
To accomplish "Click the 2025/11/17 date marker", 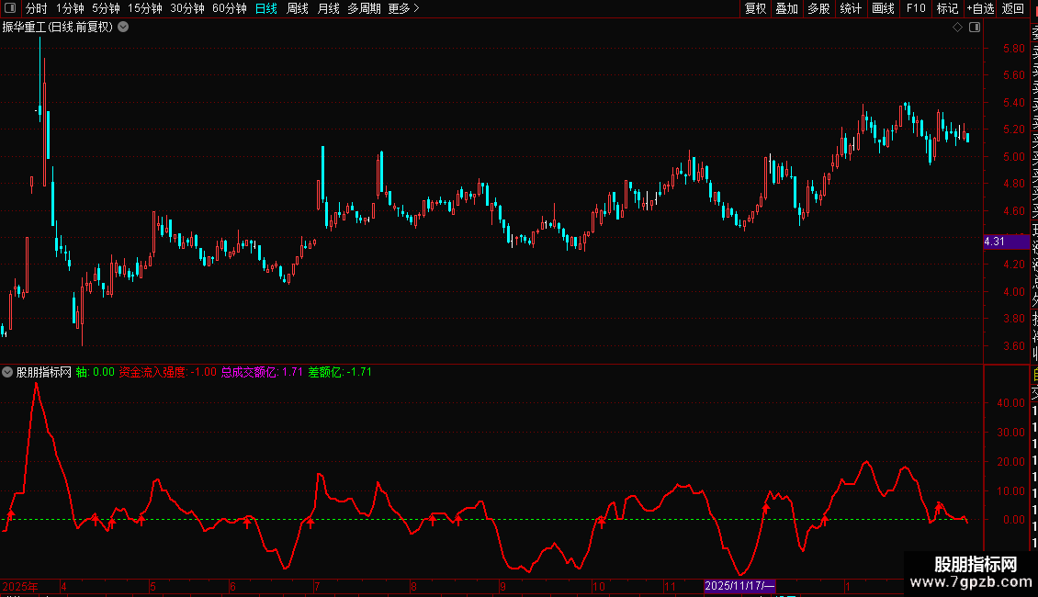I will [x=739, y=586].
